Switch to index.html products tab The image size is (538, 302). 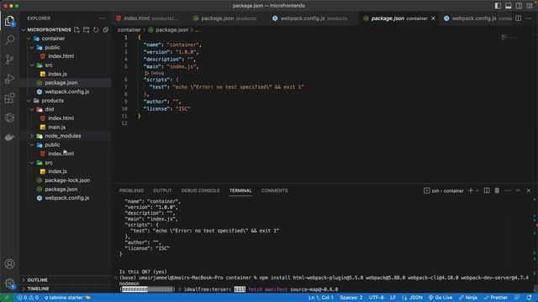[x=148, y=18]
